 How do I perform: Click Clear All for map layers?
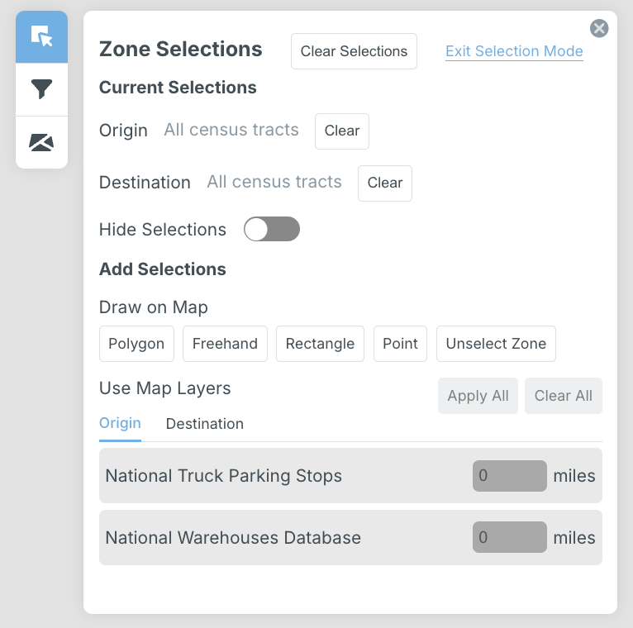click(x=563, y=396)
